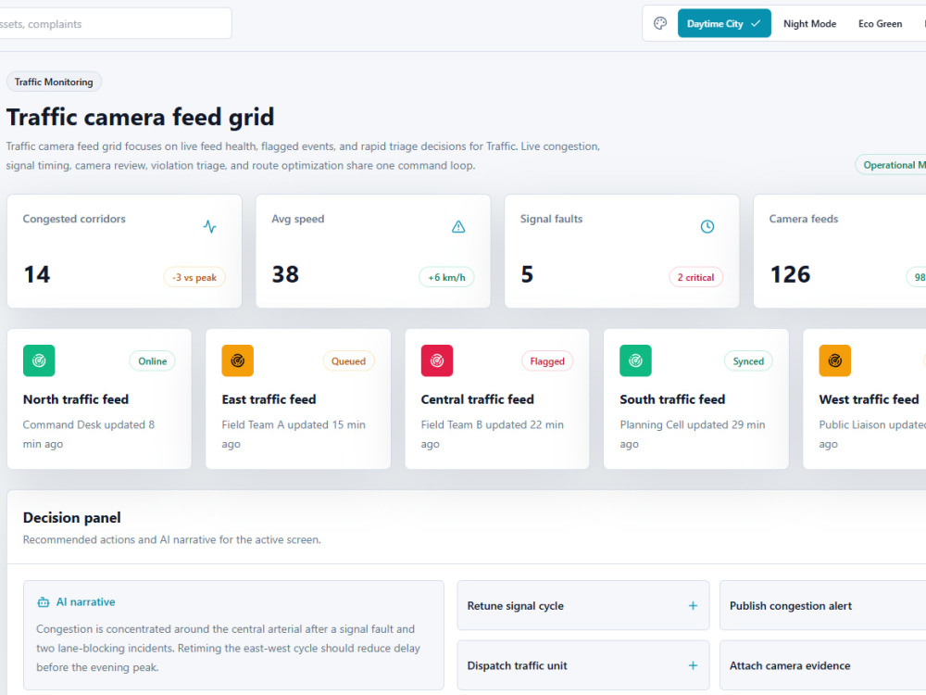
Task: Click the activity pulse icon on Congested corridors
Action: pyautogui.click(x=209, y=226)
